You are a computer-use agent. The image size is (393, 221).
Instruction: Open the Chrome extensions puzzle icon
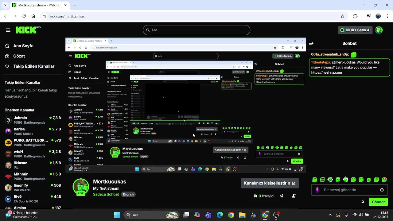pos(356,16)
